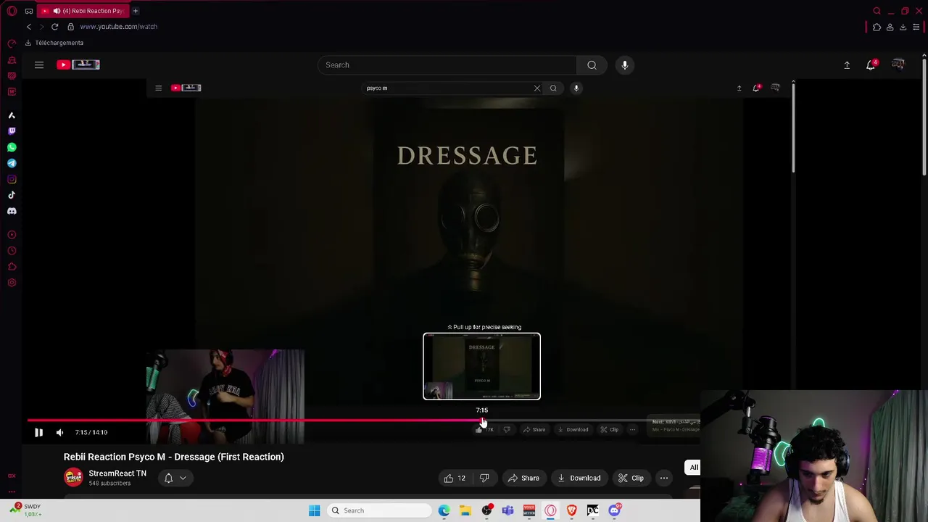Like the video with 12 likes

pos(455,478)
